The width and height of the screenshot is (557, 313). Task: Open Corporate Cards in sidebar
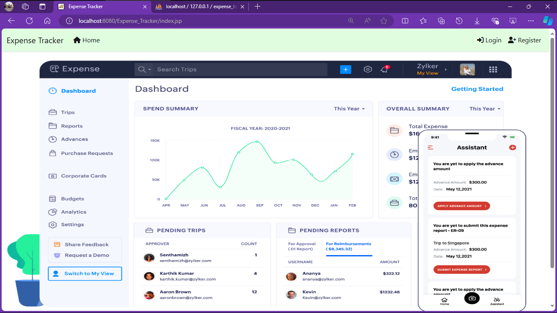(x=77, y=176)
